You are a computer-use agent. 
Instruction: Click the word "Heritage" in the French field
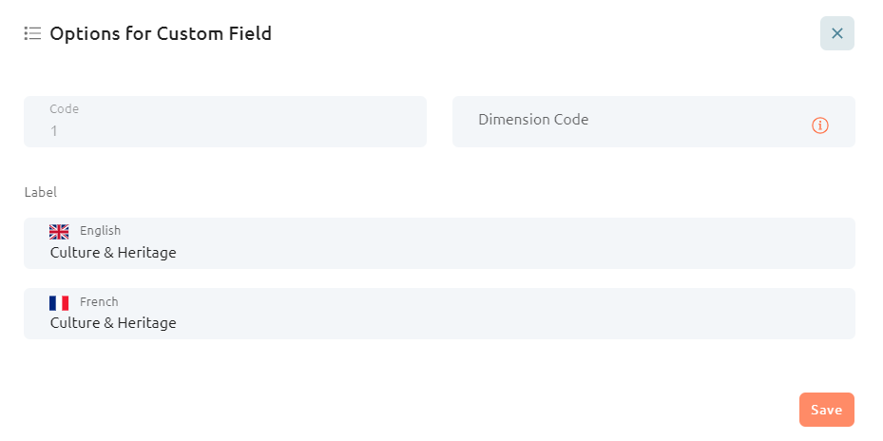click(x=147, y=323)
